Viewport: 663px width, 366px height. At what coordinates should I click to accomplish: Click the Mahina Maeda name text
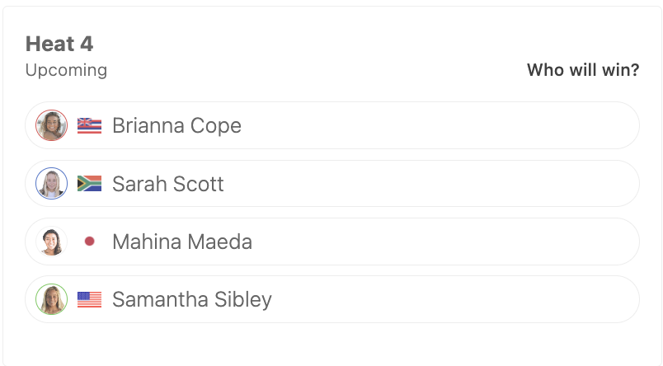click(x=182, y=242)
